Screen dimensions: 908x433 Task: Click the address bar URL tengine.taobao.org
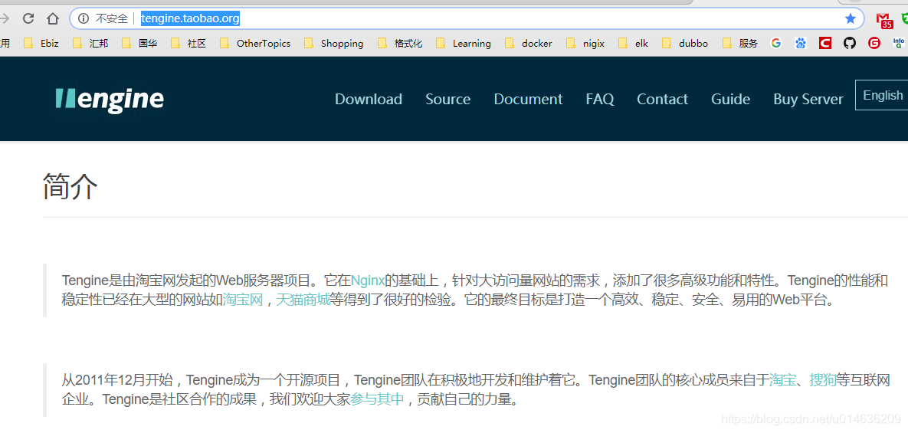click(x=190, y=18)
